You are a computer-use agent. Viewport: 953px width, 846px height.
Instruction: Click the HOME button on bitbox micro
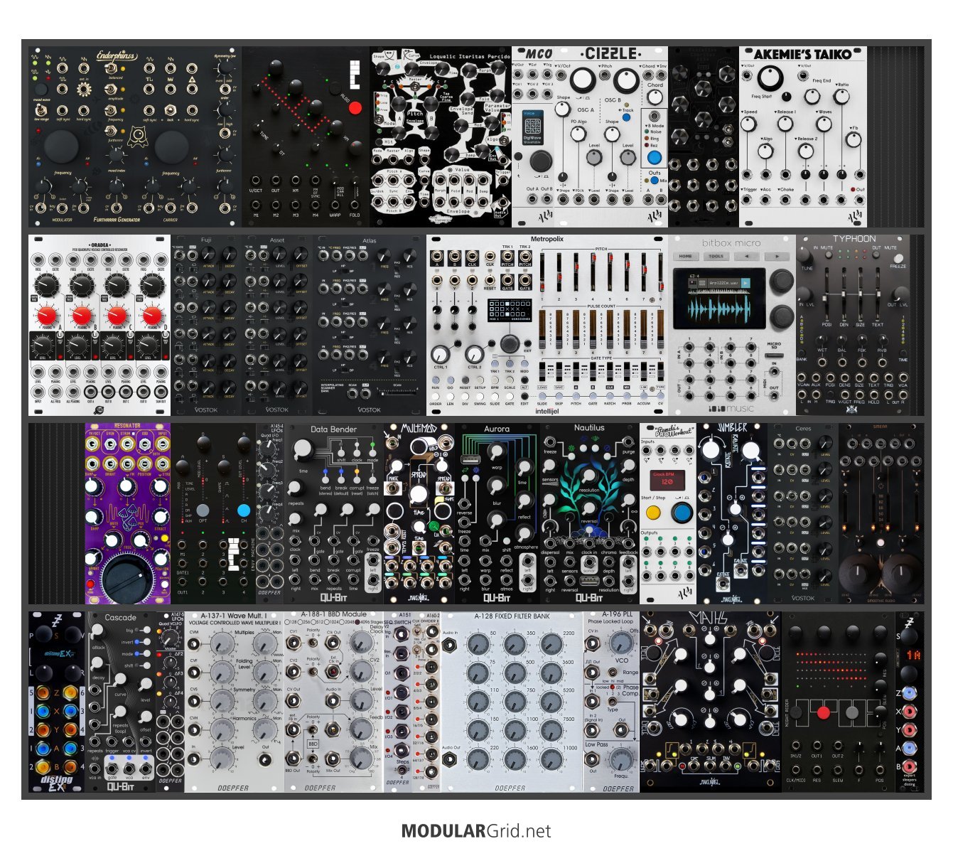pos(686,257)
